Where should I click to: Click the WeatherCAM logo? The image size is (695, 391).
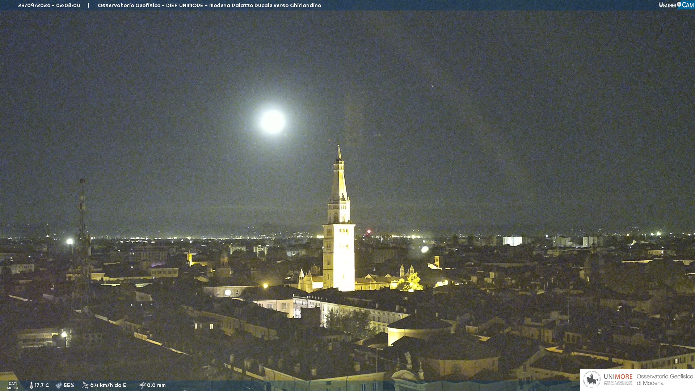tap(676, 5)
